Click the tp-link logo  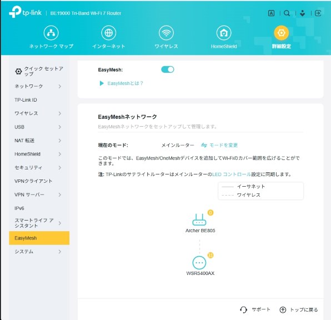tap(25, 12)
